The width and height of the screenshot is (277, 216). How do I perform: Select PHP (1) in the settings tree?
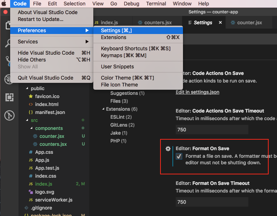(118, 141)
